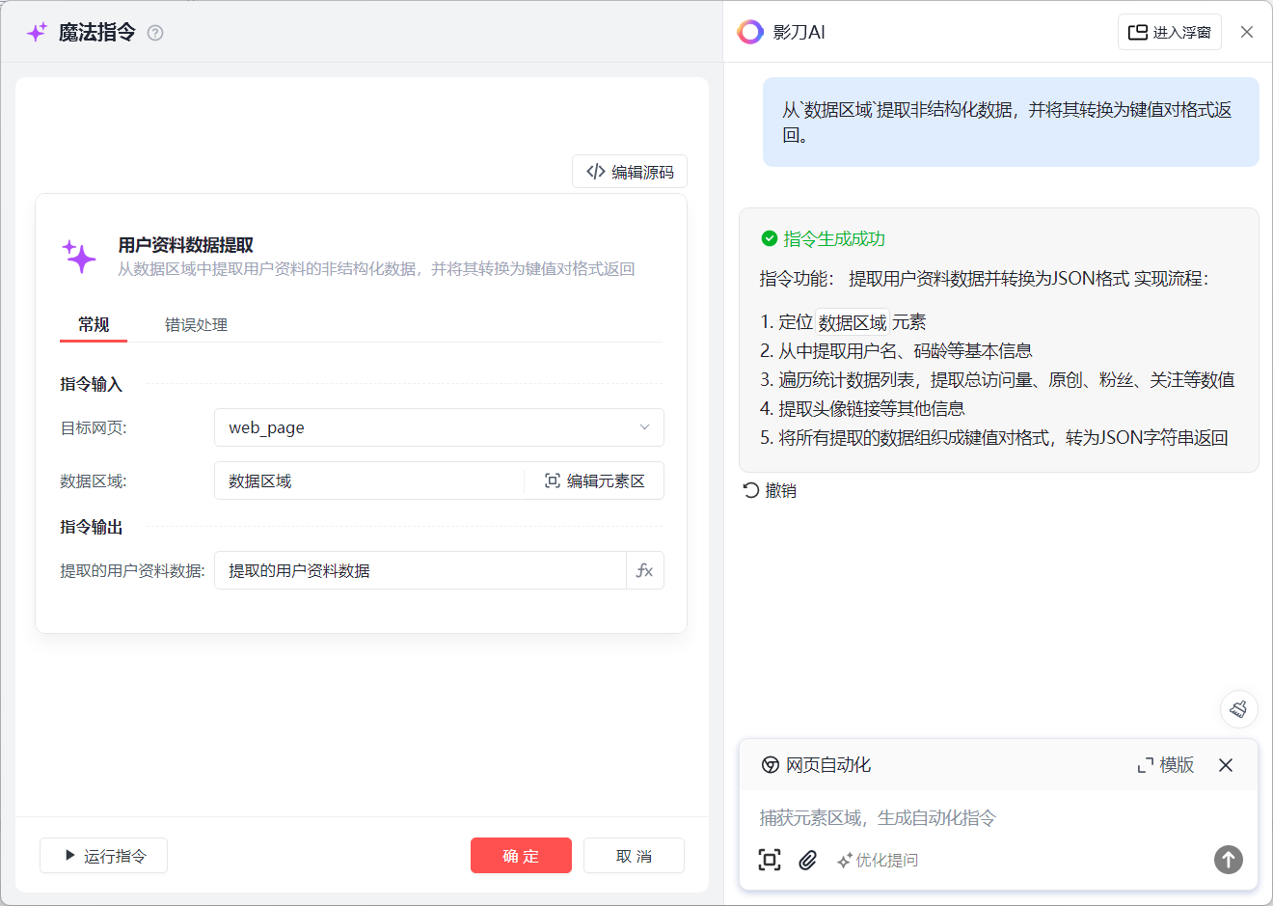Image resolution: width=1273 pixels, height=906 pixels.
Task: Click the heading 用户资料数据提取
Action: (186, 245)
